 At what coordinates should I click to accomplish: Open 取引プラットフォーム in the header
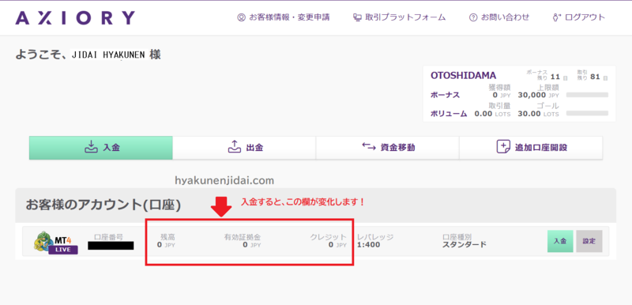click(x=399, y=17)
